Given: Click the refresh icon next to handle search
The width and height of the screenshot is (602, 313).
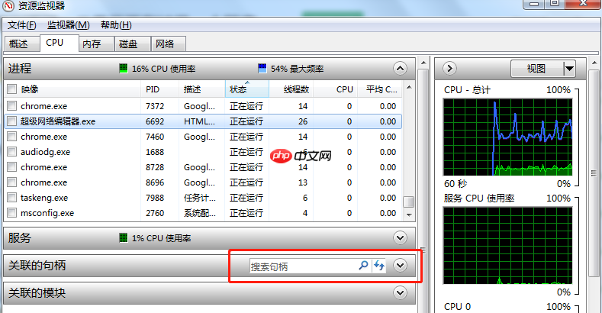Looking at the screenshot, I should tap(379, 266).
